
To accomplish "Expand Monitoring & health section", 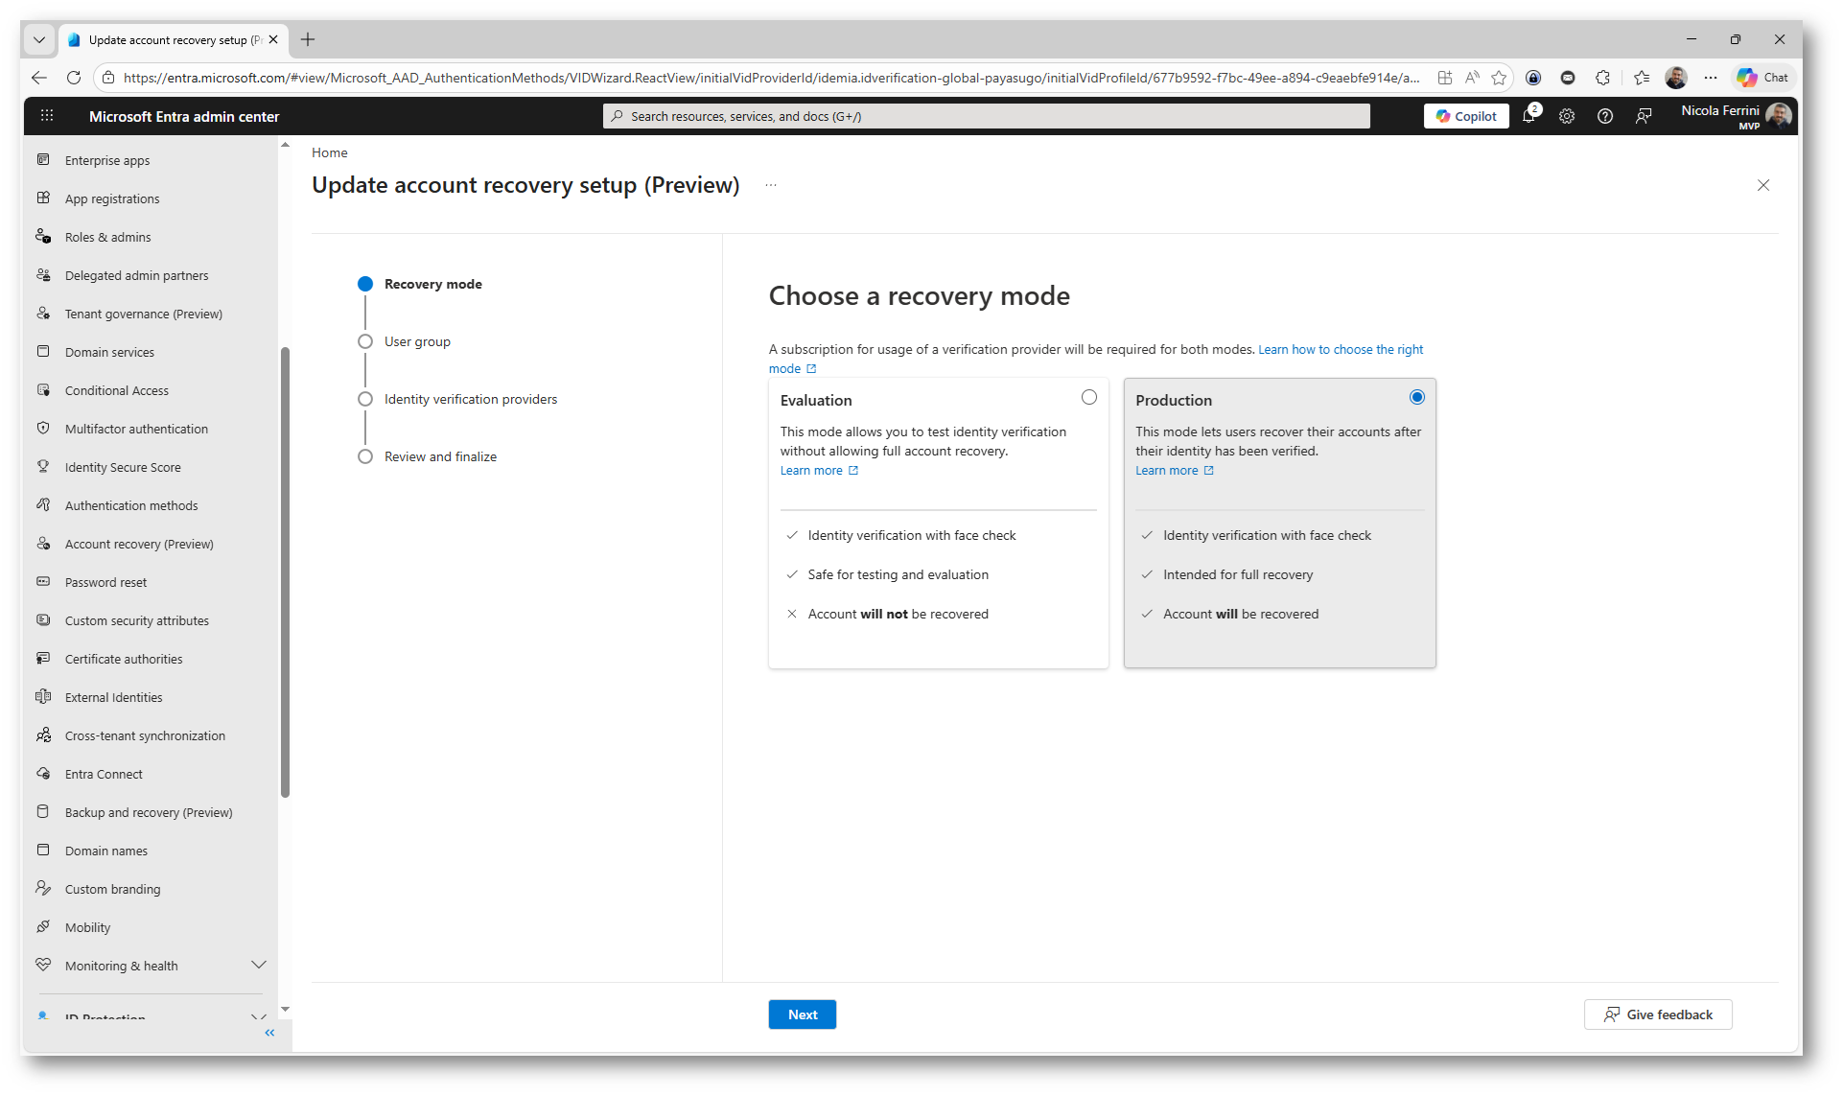I will pyautogui.click(x=258, y=965).
